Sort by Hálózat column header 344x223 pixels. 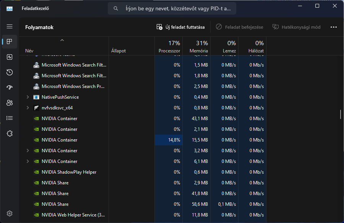coord(252,46)
